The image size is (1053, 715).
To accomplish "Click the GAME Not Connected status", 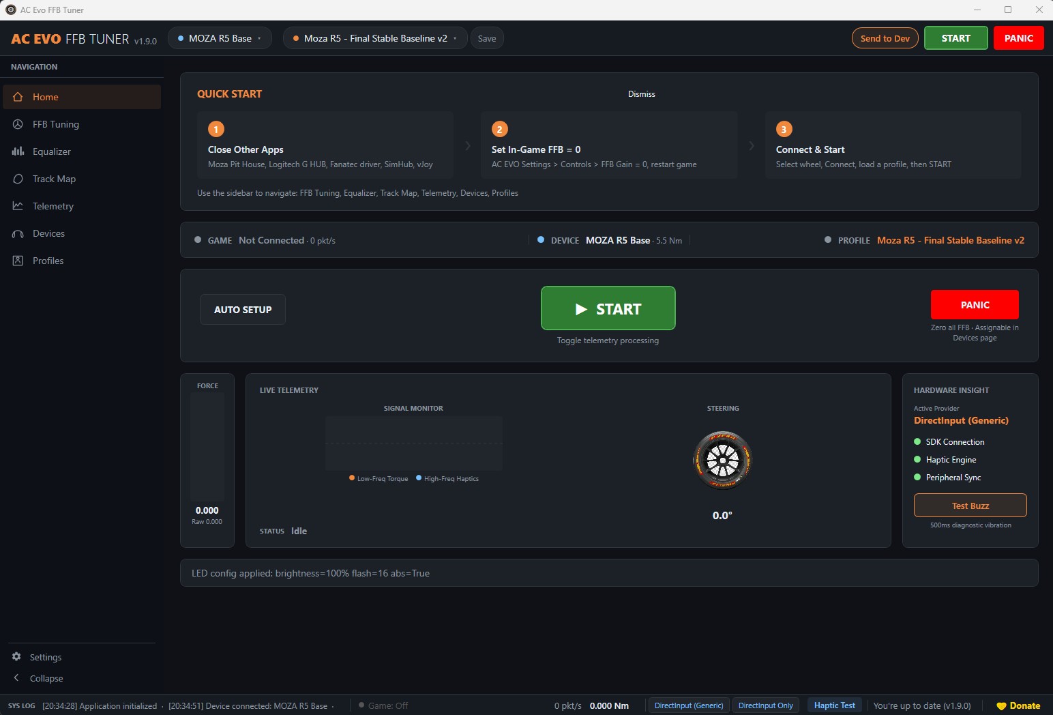I will [x=265, y=240].
